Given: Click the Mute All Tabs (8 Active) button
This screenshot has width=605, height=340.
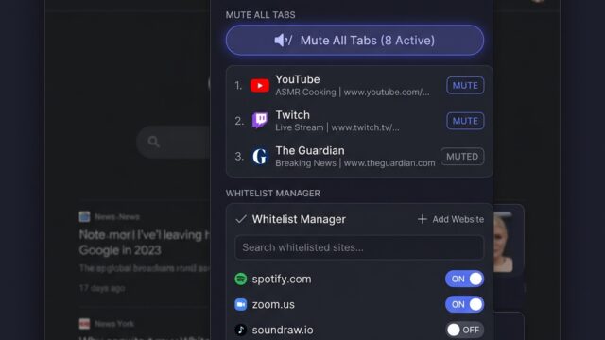Looking at the screenshot, I should (x=354, y=40).
